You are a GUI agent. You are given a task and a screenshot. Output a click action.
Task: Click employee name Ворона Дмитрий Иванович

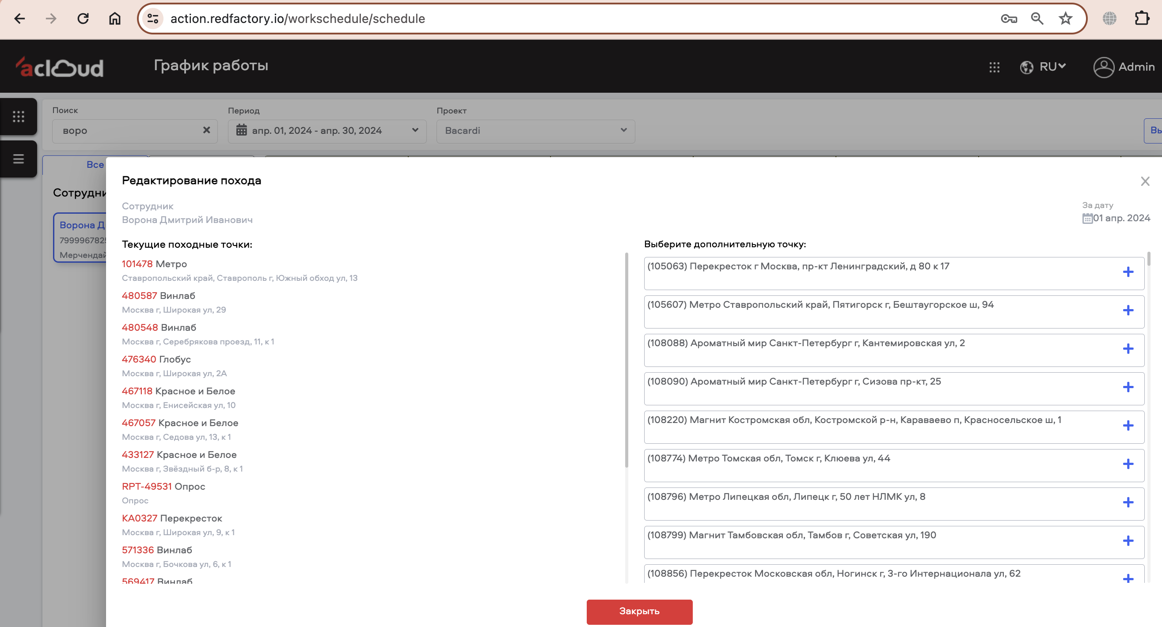pos(187,220)
